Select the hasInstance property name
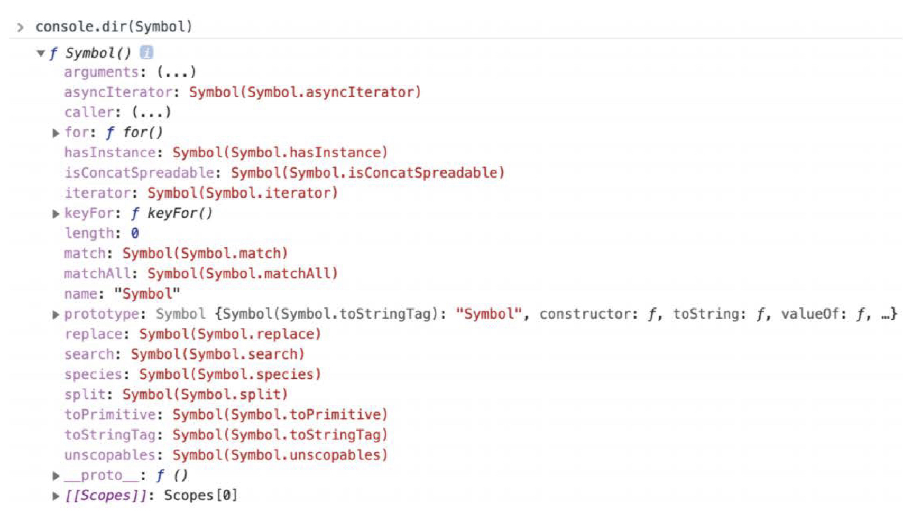The width and height of the screenshot is (903, 513). click(110, 153)
